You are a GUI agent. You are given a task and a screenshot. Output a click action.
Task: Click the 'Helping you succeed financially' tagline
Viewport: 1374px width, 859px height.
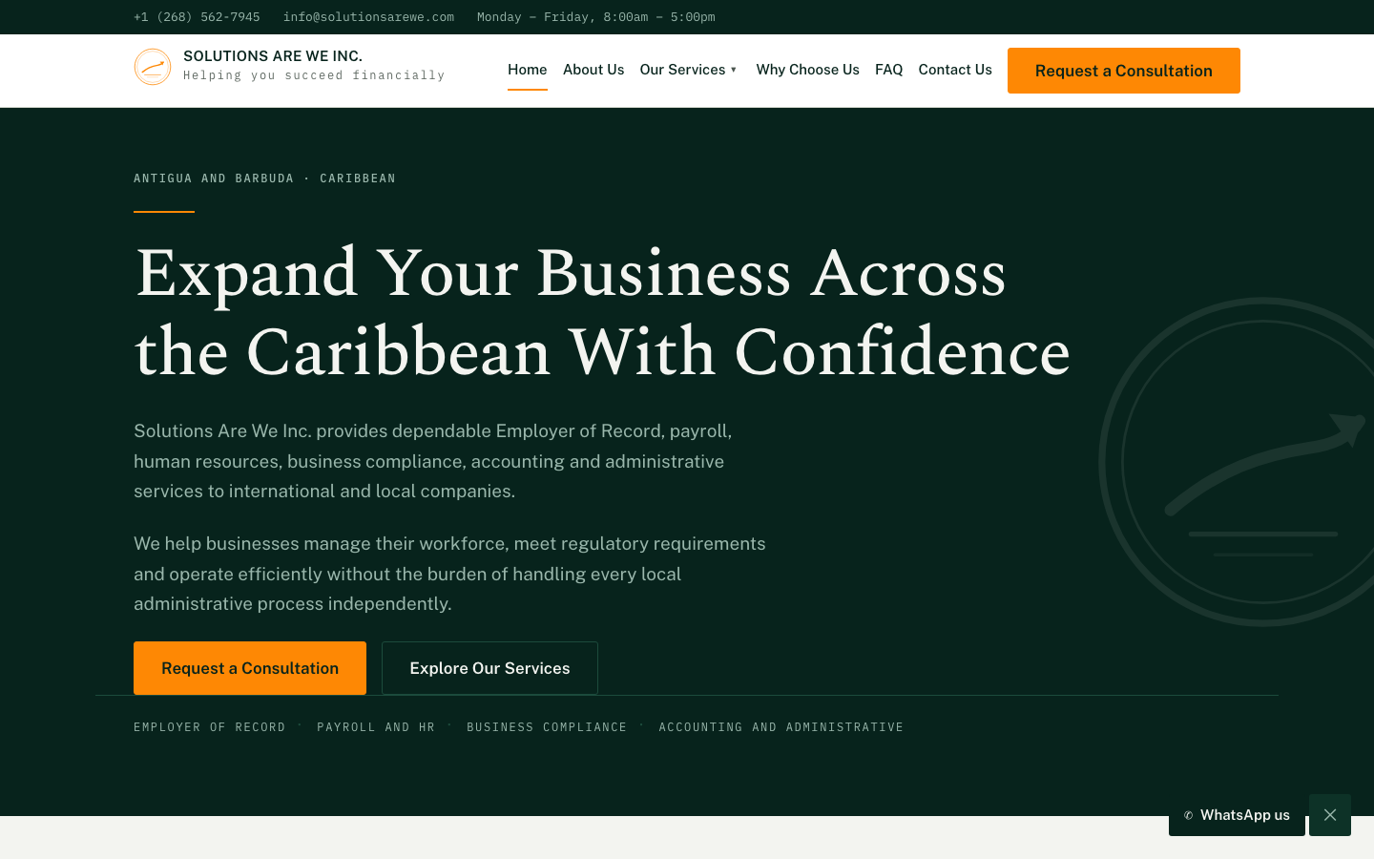[314, 75]
